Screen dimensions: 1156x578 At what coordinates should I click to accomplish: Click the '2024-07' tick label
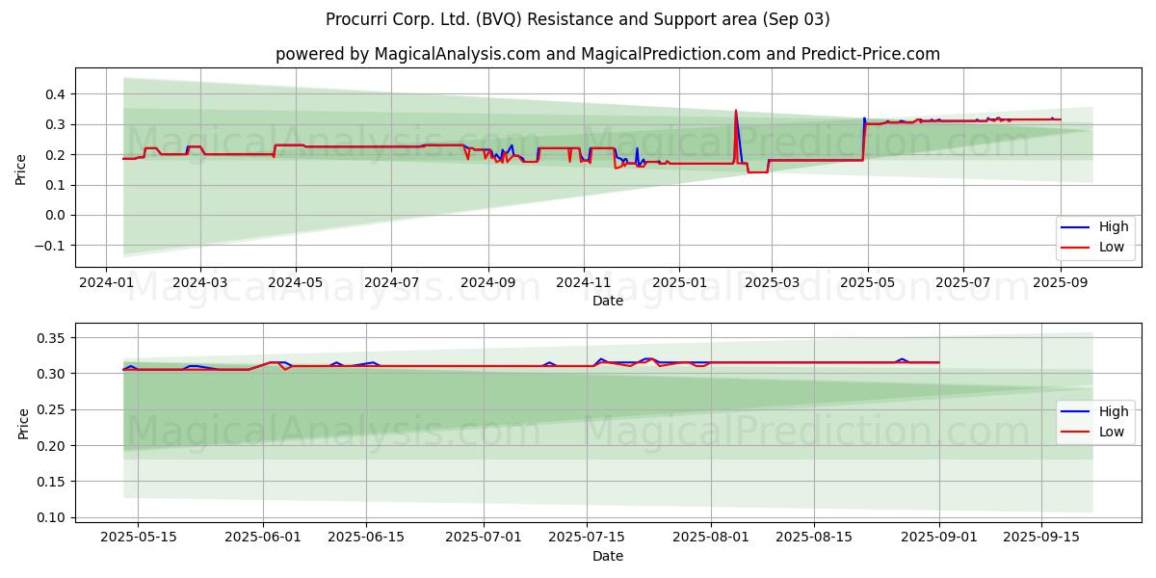point(391,283)
